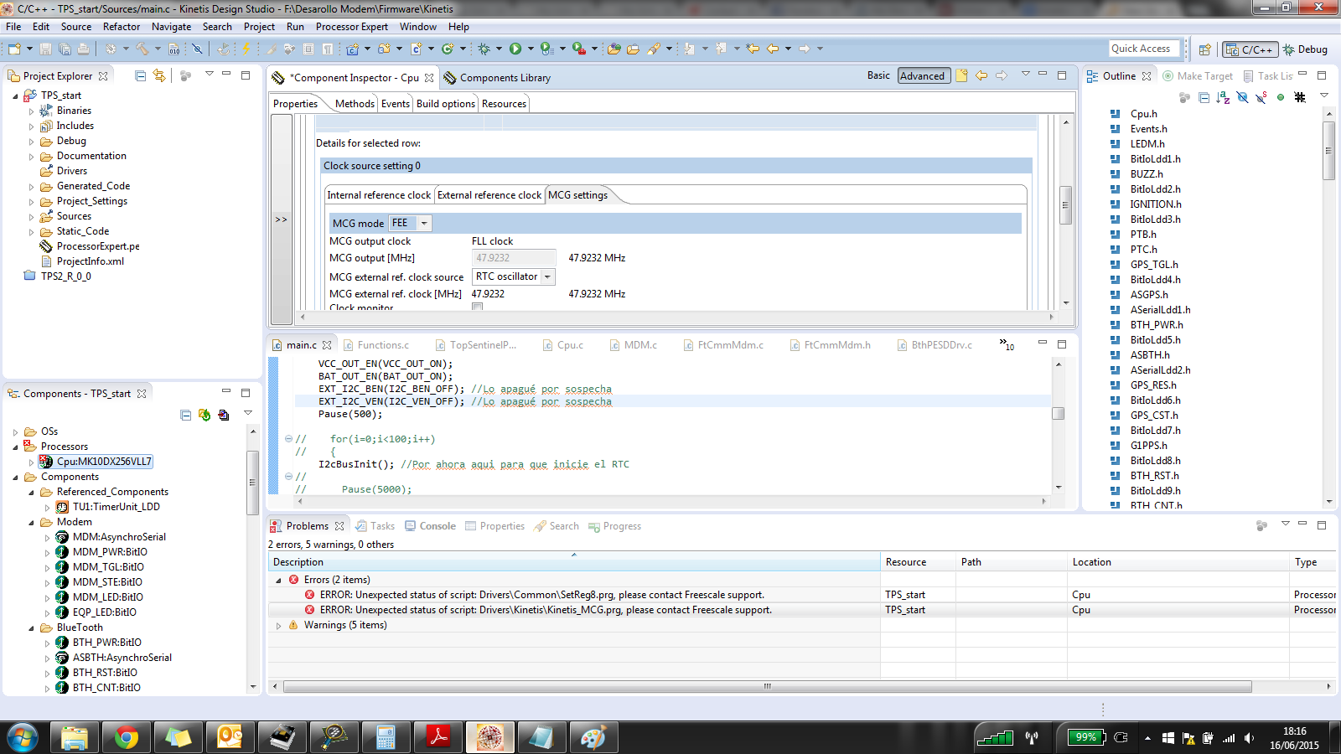1341x754 pixels.
Task: Click the red document icon in Components view
Action: pos(224,415)
